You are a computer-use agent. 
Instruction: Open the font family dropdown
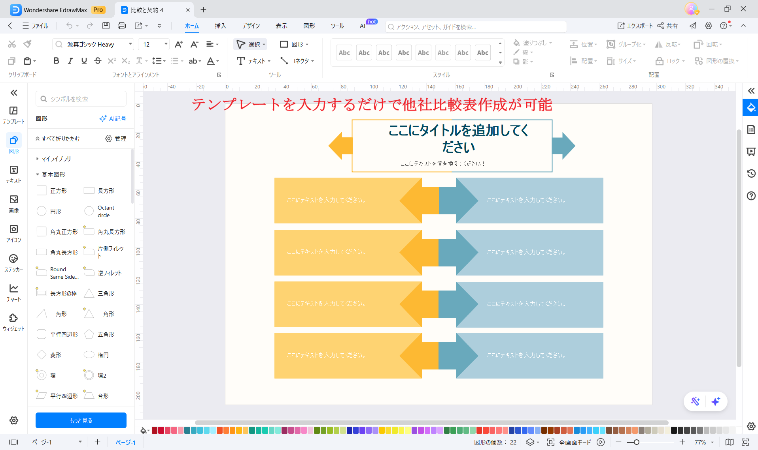pyautogui.click(x=130, y=44)
